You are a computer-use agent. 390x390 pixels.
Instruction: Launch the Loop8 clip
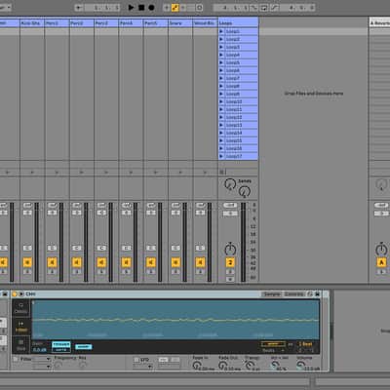(x=221, y=86)
